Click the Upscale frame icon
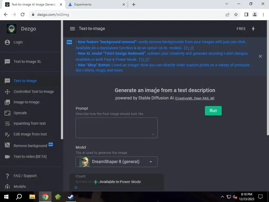The height and width of the screenshot is (202, 269). [7, 113]
